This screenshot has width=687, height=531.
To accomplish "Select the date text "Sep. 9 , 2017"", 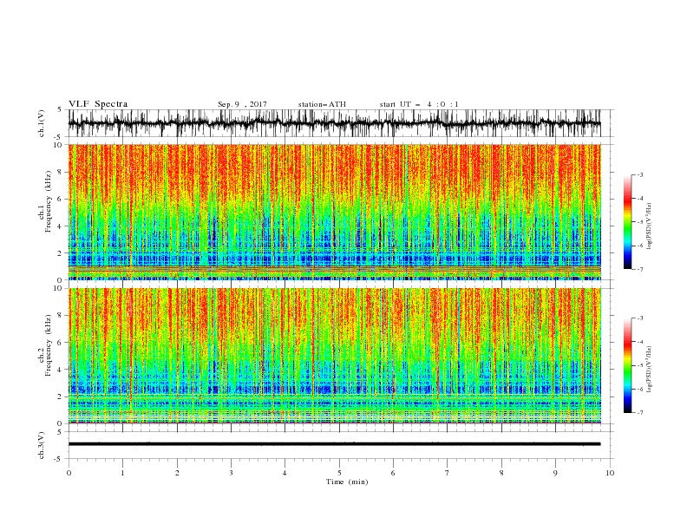I will coord(242,104).
